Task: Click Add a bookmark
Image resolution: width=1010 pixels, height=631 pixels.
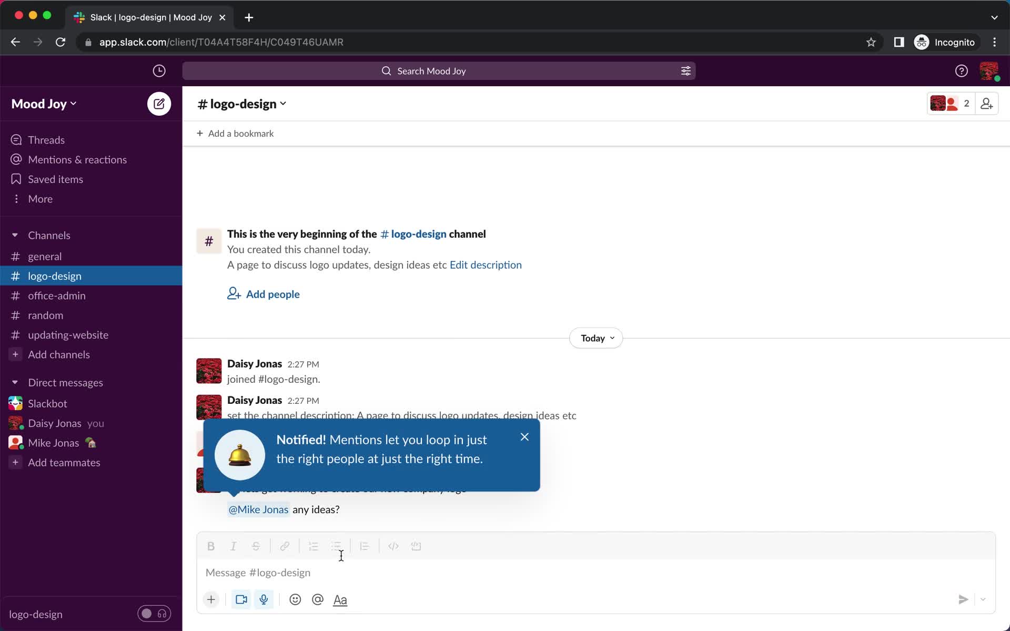Action: pos(235,134)
